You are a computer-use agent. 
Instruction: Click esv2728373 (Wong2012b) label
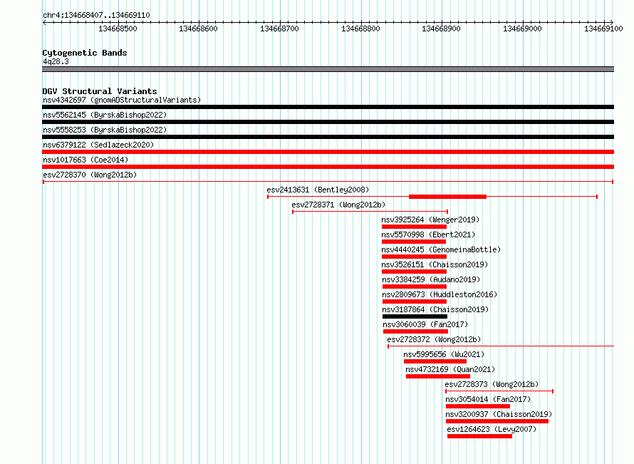pos(492,384)
